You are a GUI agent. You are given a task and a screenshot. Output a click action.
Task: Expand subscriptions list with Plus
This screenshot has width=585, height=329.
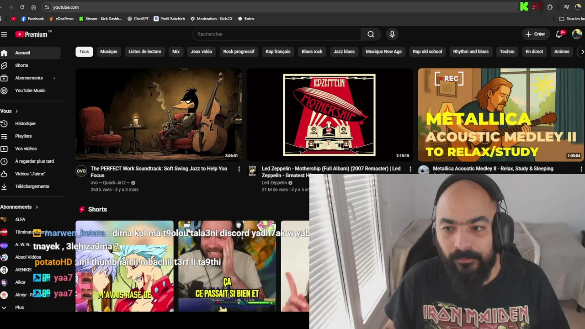[x=30, y=308]
